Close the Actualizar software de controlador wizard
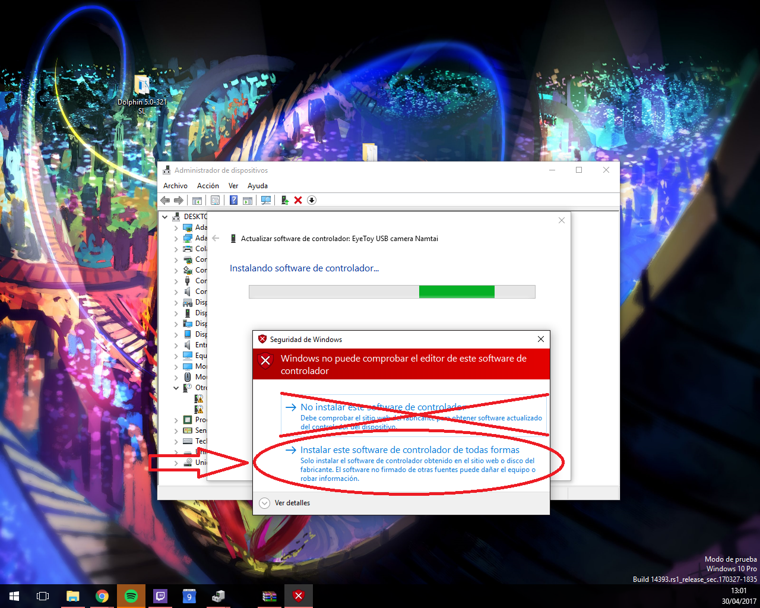This screenshot has height=608, width=760. pos(562,220)
